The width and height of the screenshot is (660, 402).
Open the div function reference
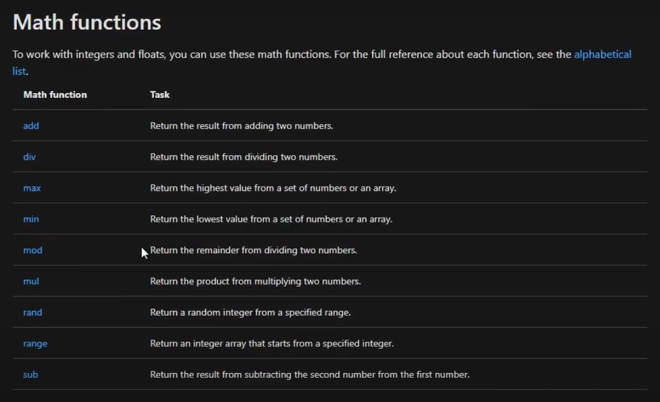[x=30, y=157]
